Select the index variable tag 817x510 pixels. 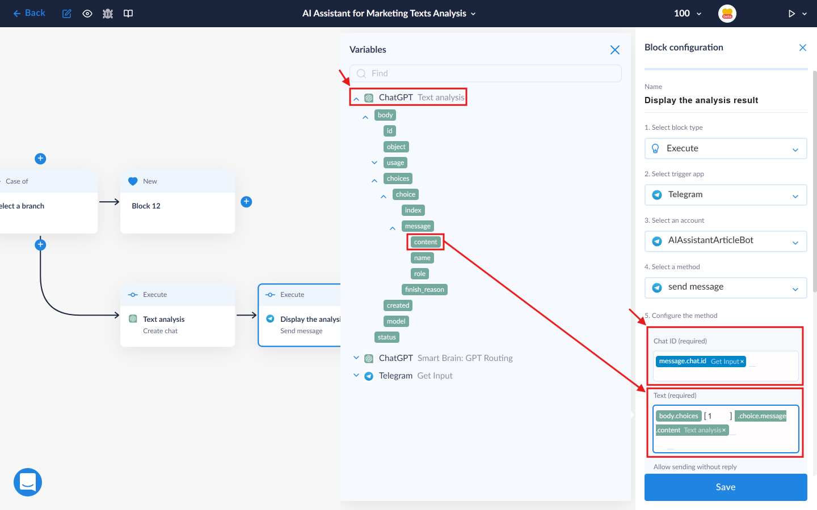pos(413,210)
